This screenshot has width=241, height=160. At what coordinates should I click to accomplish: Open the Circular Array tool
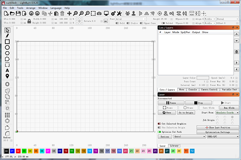pyautogui.click(x=7, y=121)
